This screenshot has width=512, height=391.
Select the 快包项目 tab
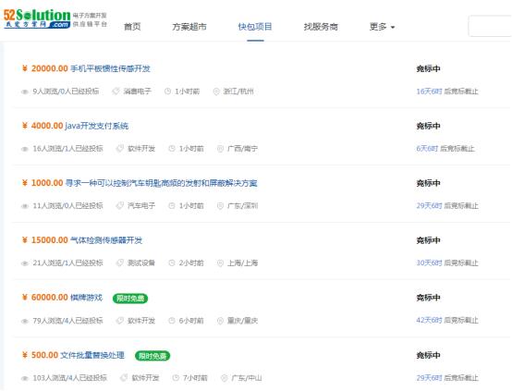[x=255, y=27]
